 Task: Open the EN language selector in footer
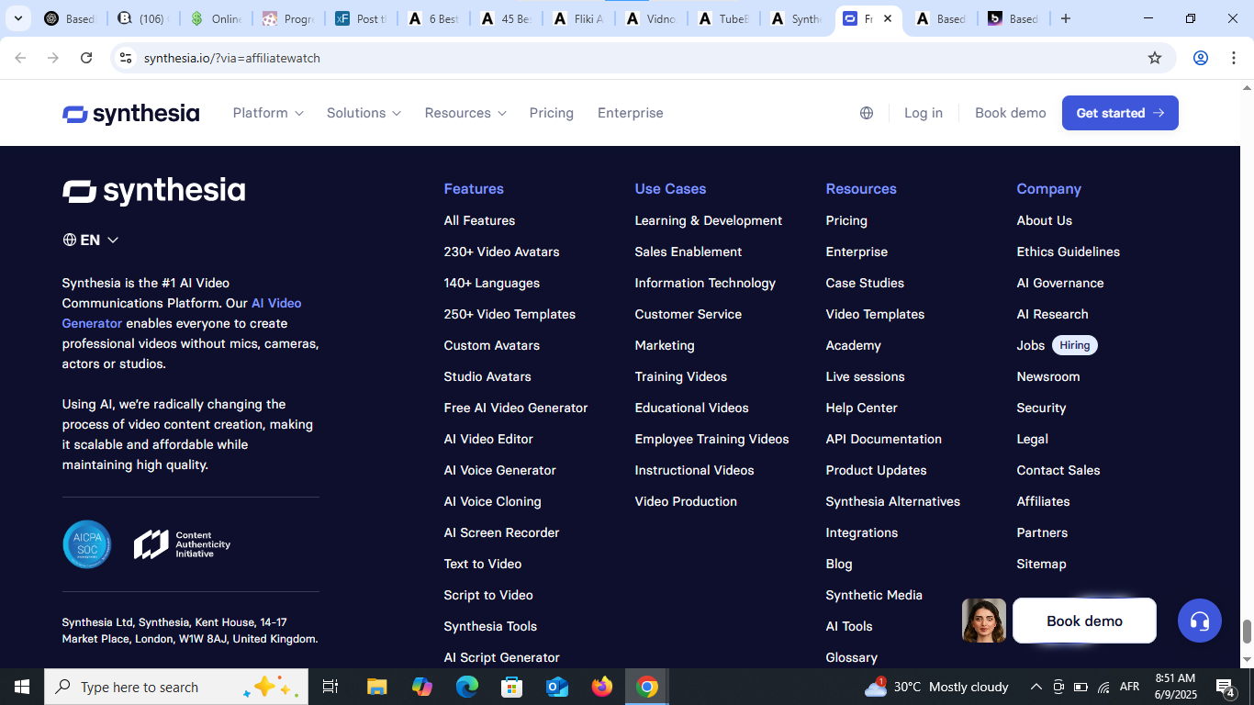tap(91, 240)
